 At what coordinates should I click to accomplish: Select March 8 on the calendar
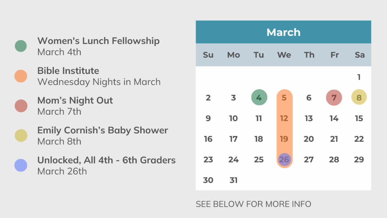pyautogui.click(x=359, y=98)
